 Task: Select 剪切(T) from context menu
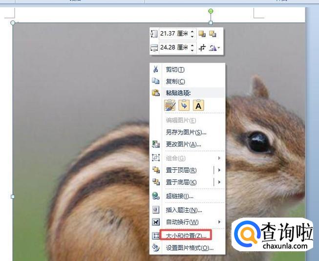[188, 69]
